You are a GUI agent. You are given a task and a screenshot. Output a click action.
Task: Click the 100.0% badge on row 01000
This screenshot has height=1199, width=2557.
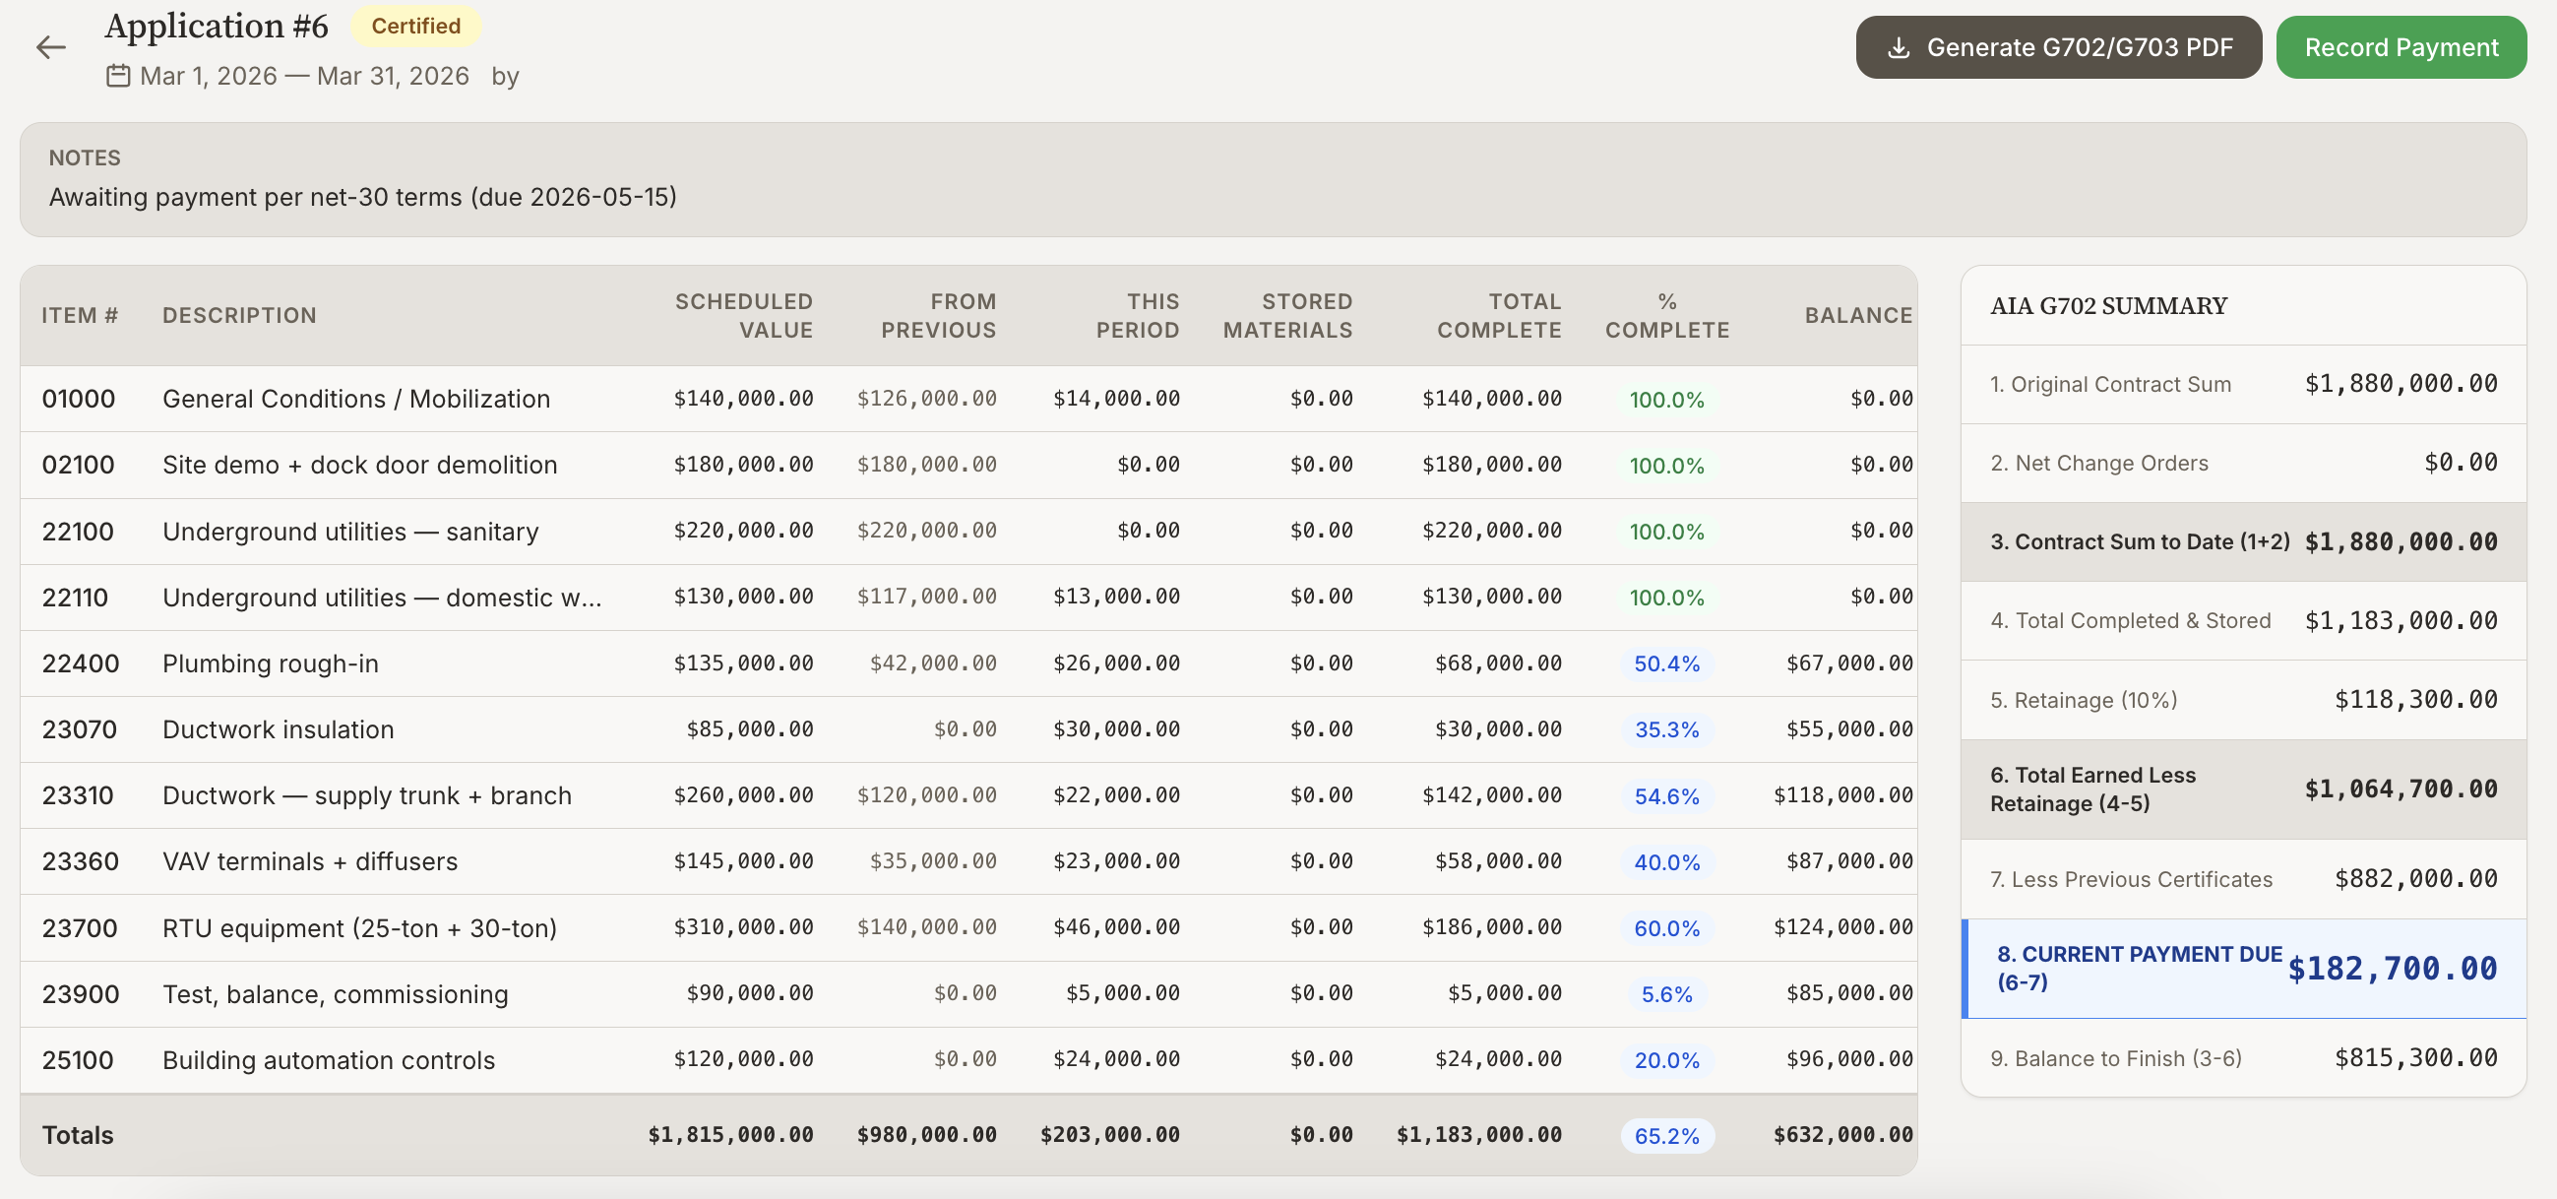[x=1666, y=400]
